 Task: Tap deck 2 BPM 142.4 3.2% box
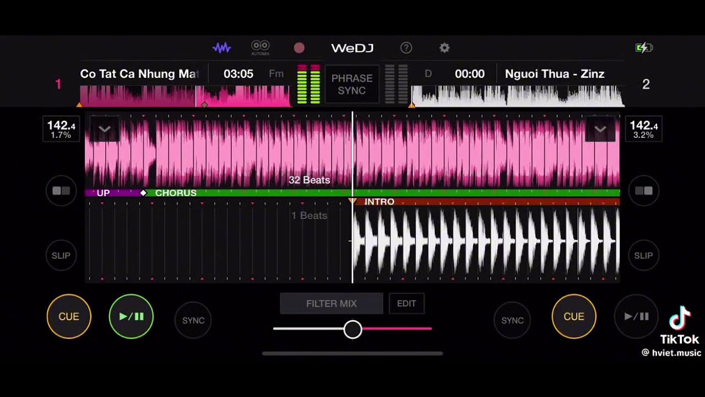(644, 130)
